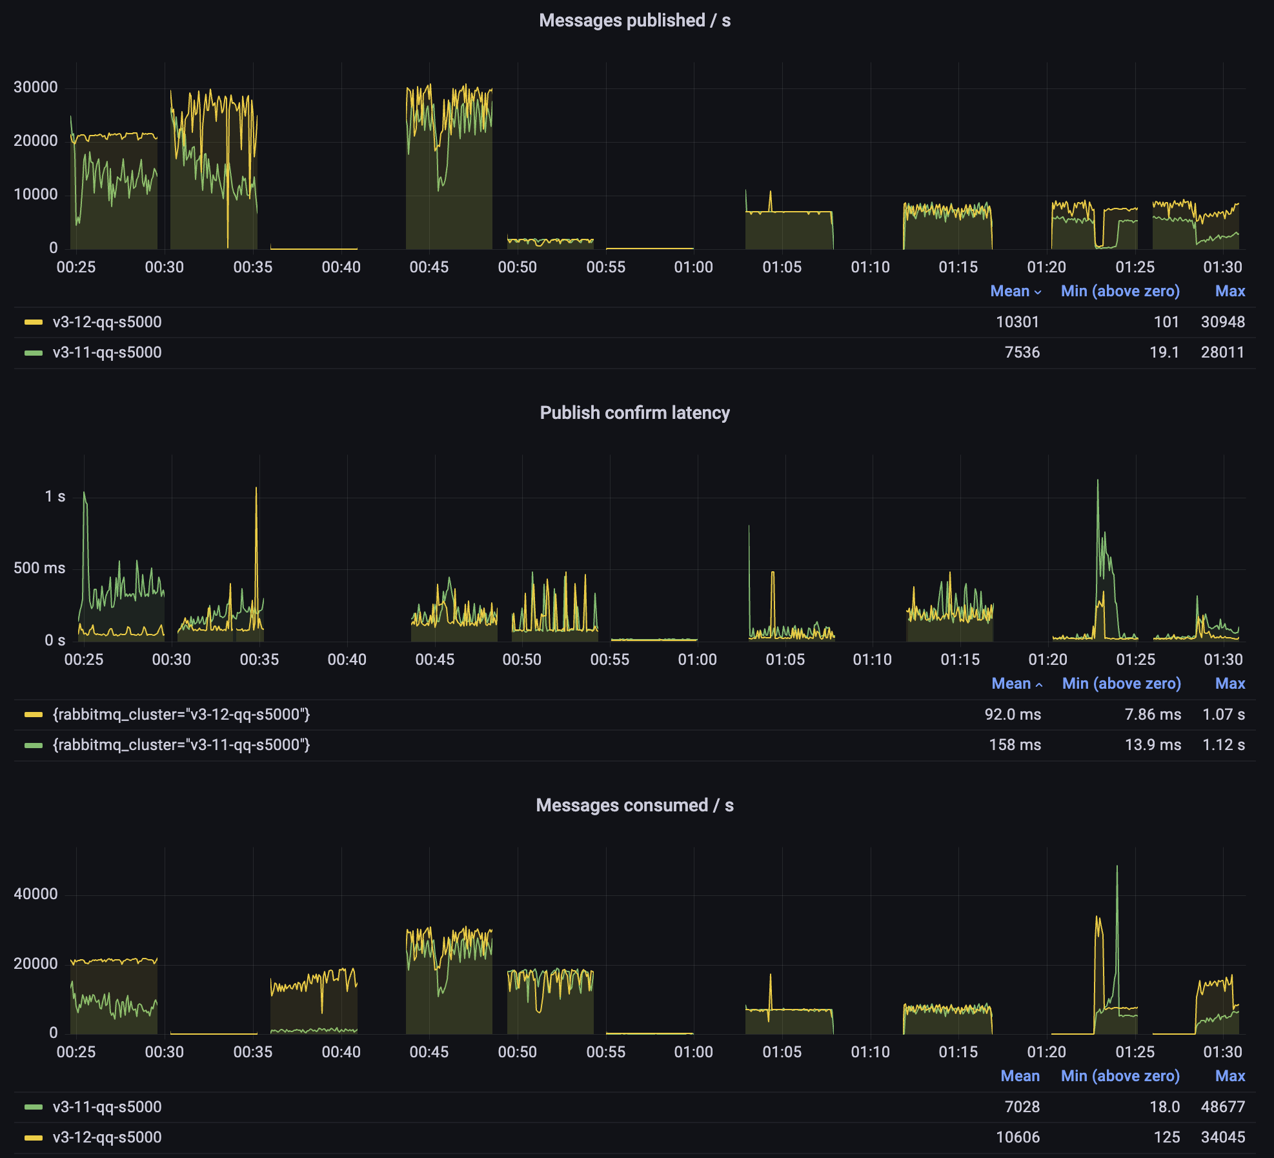Click the yellow legend marker for v3-12-qq-s5000 published series
The width and height of the screenshot is (1274, 1158).
(x=35, y=321)
